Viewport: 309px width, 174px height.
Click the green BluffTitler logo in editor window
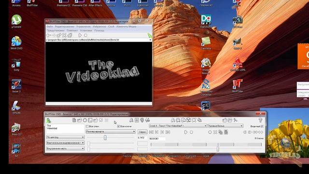click(x=48, y=120)
